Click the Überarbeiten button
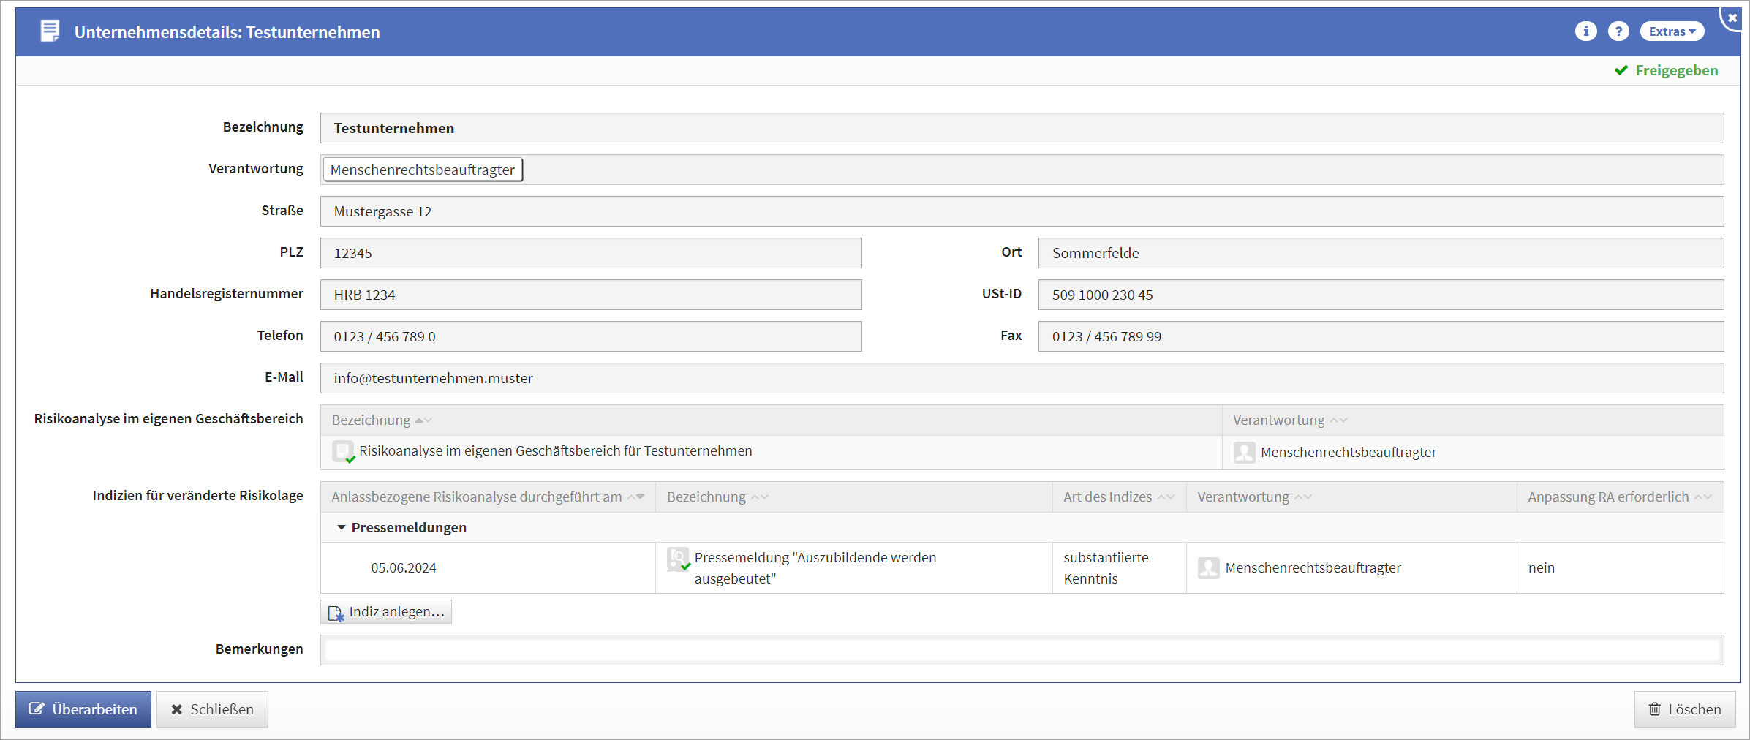The image size is (1750, 740). 83,709
